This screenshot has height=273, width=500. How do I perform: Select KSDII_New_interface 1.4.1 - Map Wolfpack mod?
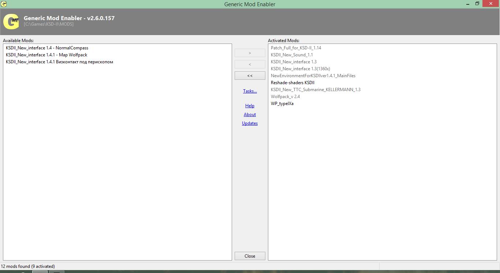pos(46,55)
